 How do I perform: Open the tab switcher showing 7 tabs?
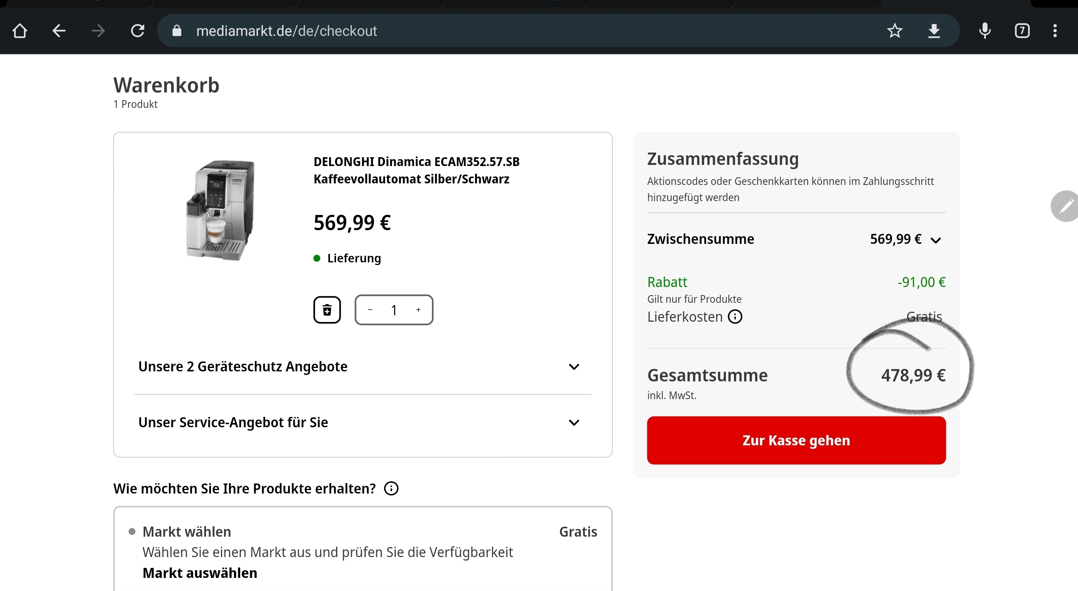(x=1022, y=30)
